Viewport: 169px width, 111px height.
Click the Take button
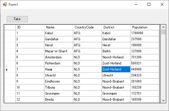[x=17, y=19]
